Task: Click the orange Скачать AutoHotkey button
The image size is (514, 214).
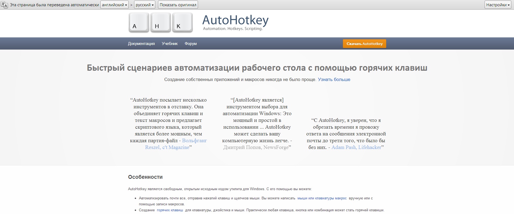Action: (364, 44)
